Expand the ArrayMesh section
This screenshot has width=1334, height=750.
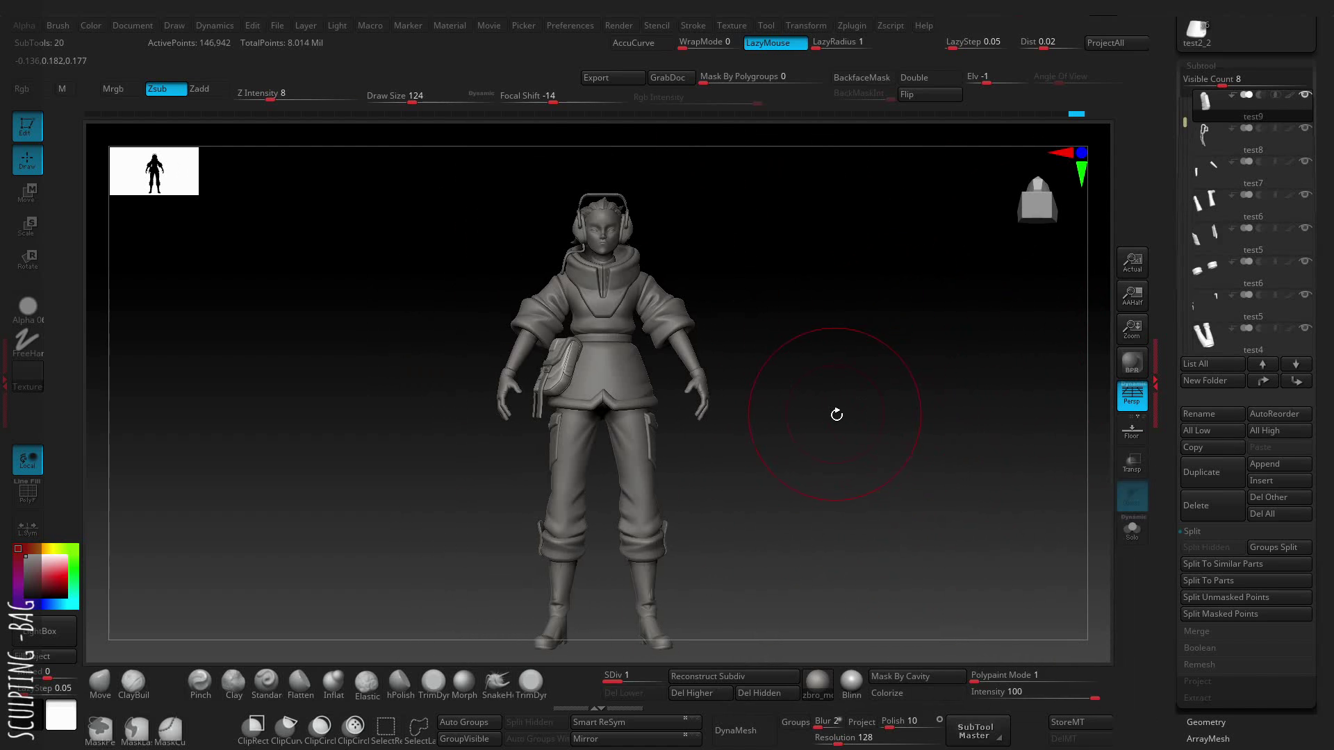(1207, 739)
